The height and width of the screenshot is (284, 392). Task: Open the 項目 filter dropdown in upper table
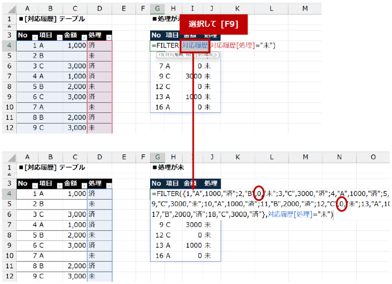point(58,36)
